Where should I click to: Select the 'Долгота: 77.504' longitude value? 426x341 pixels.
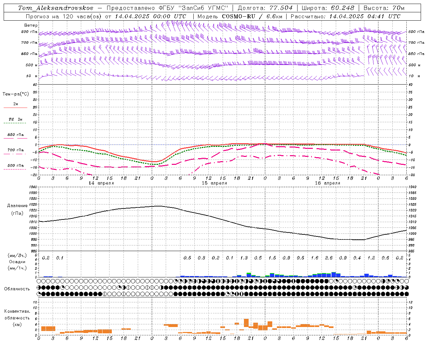pyautogui.click(x=265, y=8)
